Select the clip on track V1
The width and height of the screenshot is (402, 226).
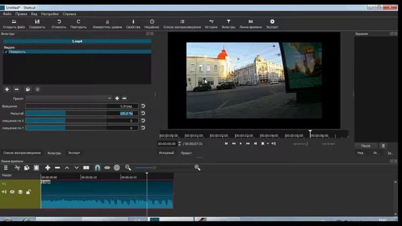[x=107, y=194]
